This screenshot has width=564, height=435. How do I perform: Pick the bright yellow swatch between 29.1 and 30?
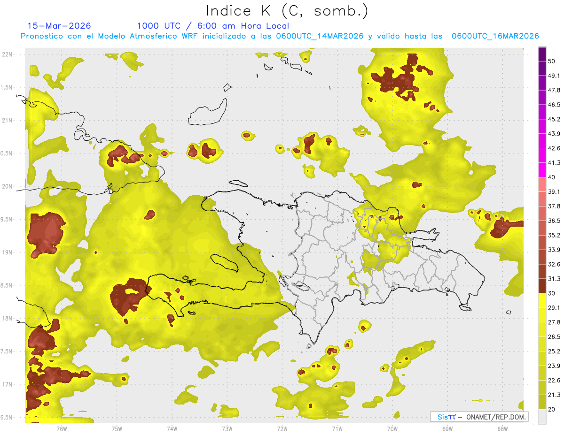pyautogui.click(x=542, y=301)
